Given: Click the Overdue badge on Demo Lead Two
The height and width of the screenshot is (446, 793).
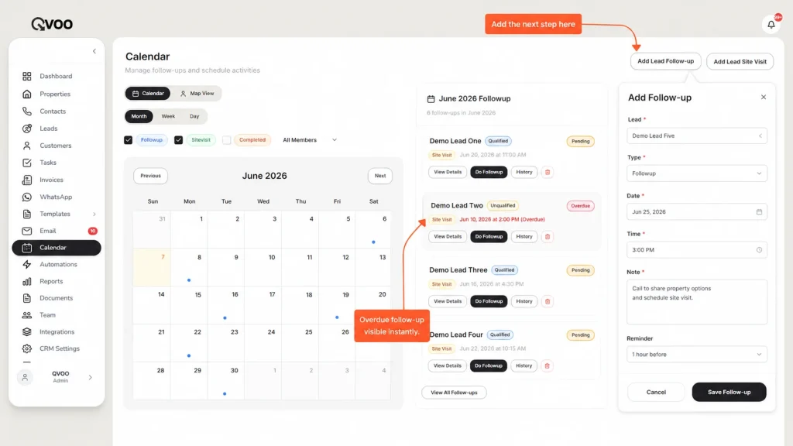Looking at the screenshot, I should coord(580,206).
